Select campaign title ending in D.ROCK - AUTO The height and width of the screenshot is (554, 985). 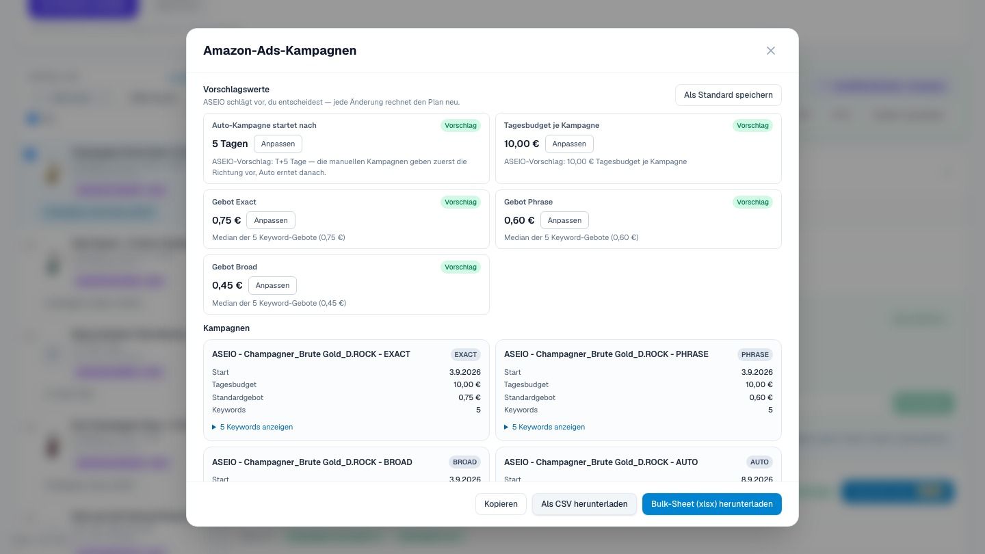[601, 462]
